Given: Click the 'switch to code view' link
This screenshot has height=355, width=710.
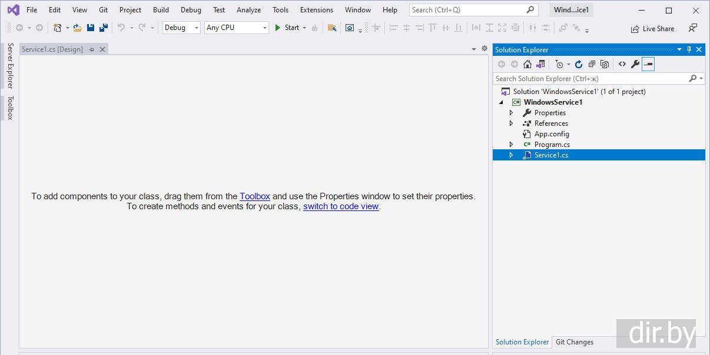Looking at the screenshot, I should [340, 207].
